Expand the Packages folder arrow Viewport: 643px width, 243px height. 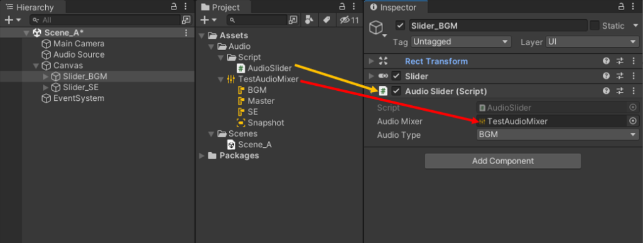pyautogui.click(x=202, y=155)
